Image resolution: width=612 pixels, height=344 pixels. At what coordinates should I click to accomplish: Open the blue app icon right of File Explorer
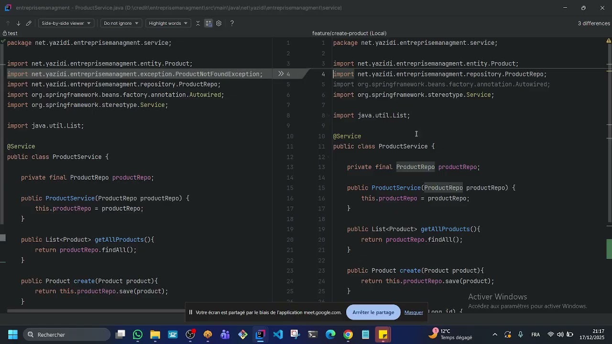point(173,334)
